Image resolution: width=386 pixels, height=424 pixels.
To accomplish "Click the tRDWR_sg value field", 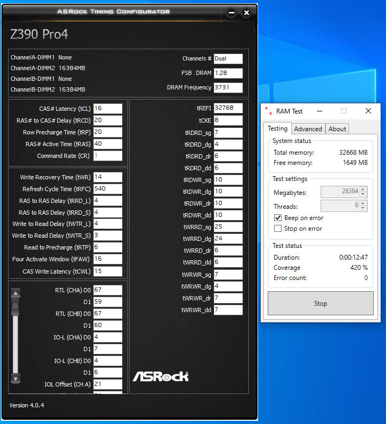I will 228,180.
